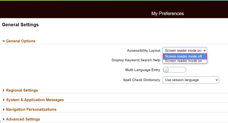Viewport: 228px width, 123px height.
Task: Click the arrow icon before System & Application Messages
Action: click(x=4, y=100)
